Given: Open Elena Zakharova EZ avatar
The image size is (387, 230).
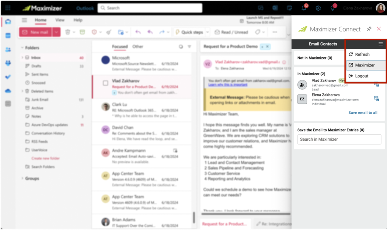Looking at the screenshot, I should [302, 99].
